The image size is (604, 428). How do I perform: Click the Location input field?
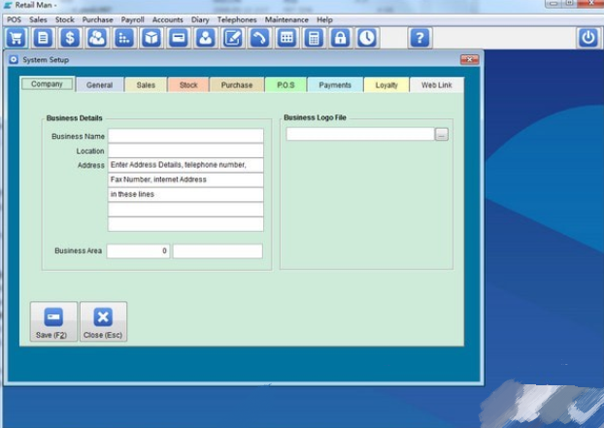[x=185, y=151]
